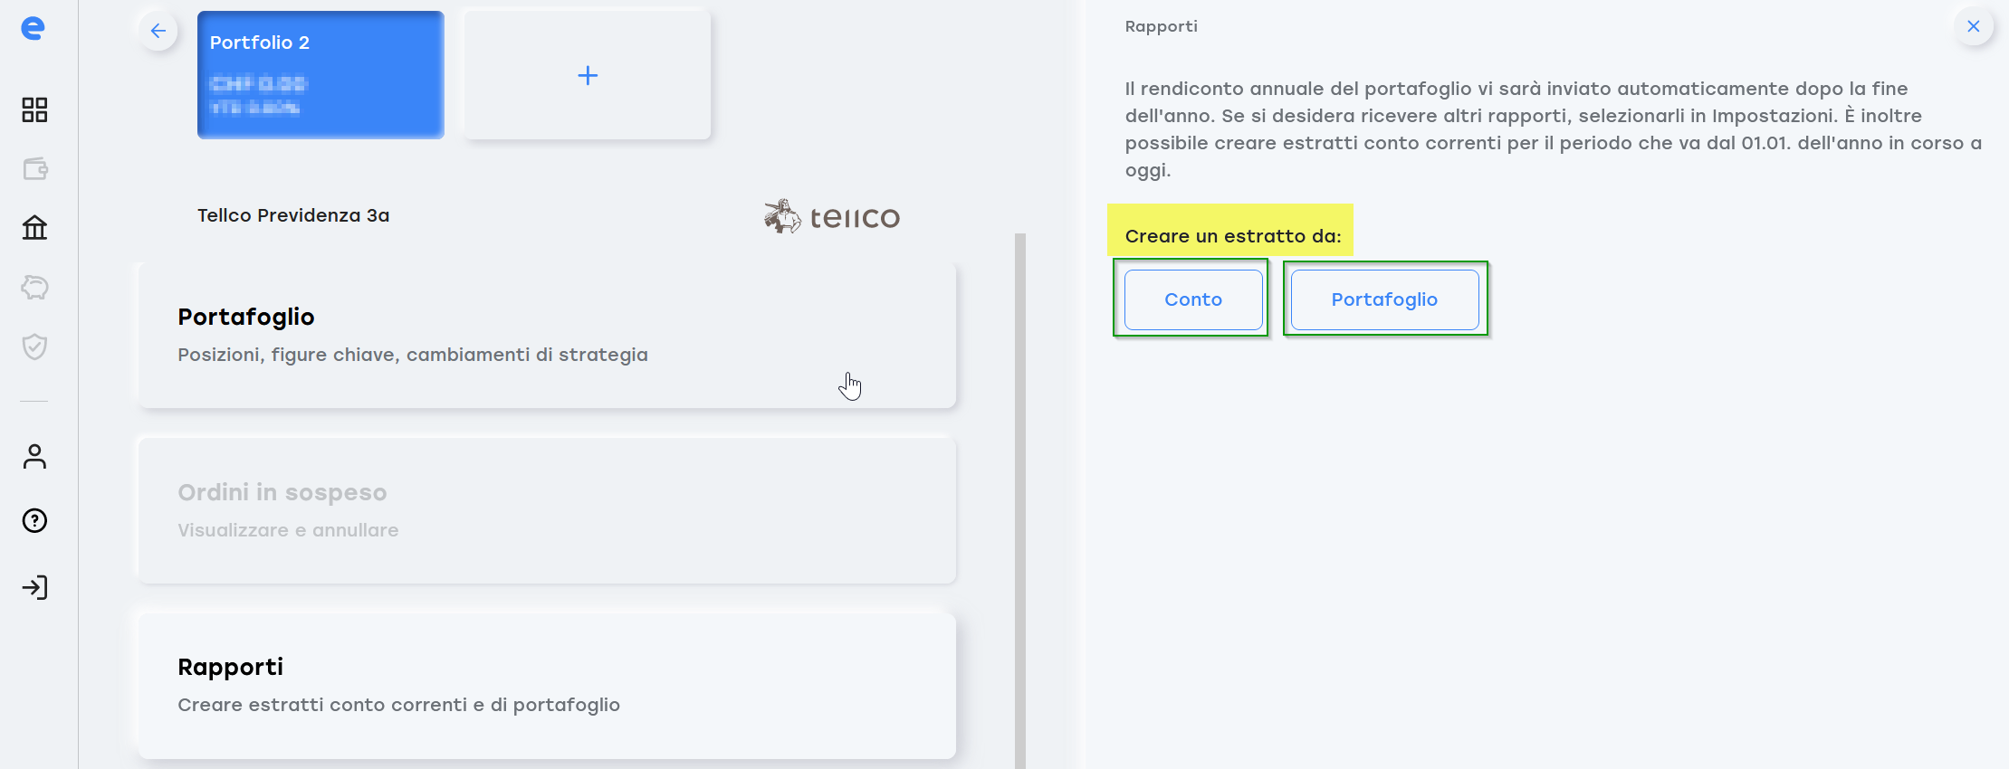Create an extract from Portafoglio
The image size is (2009, 769).
pos(1384,299)
